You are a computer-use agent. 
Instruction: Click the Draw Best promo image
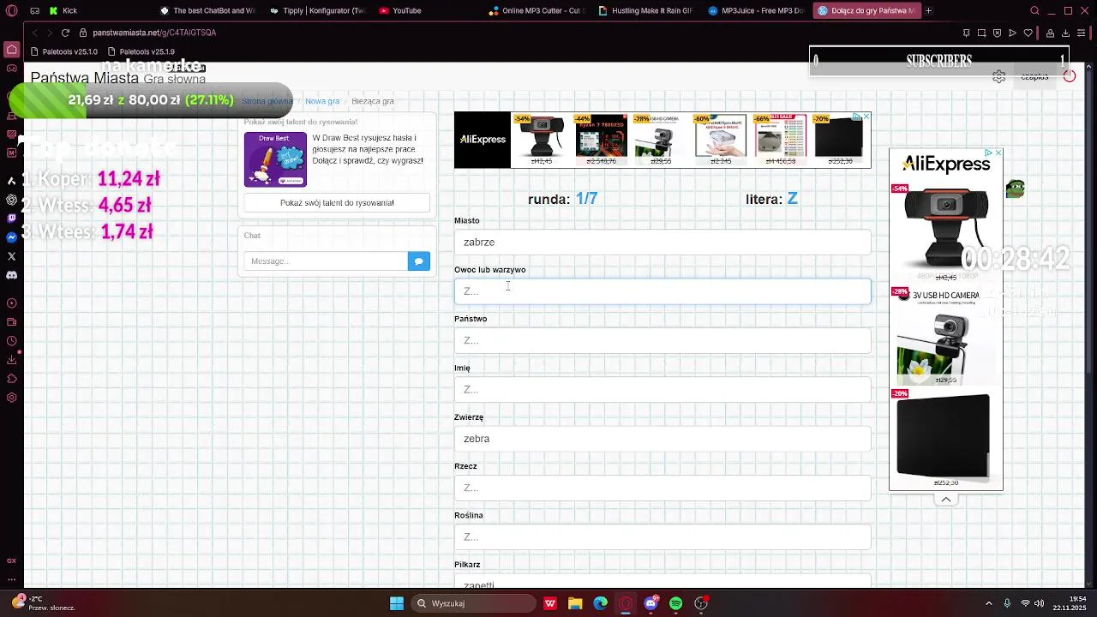[x=275, y=159]
